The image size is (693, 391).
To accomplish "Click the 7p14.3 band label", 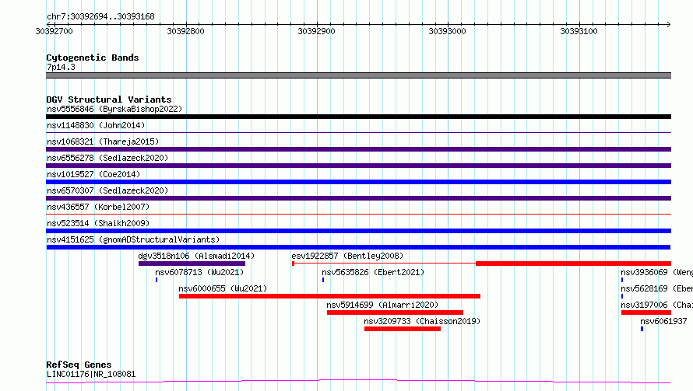I will 61,67.
